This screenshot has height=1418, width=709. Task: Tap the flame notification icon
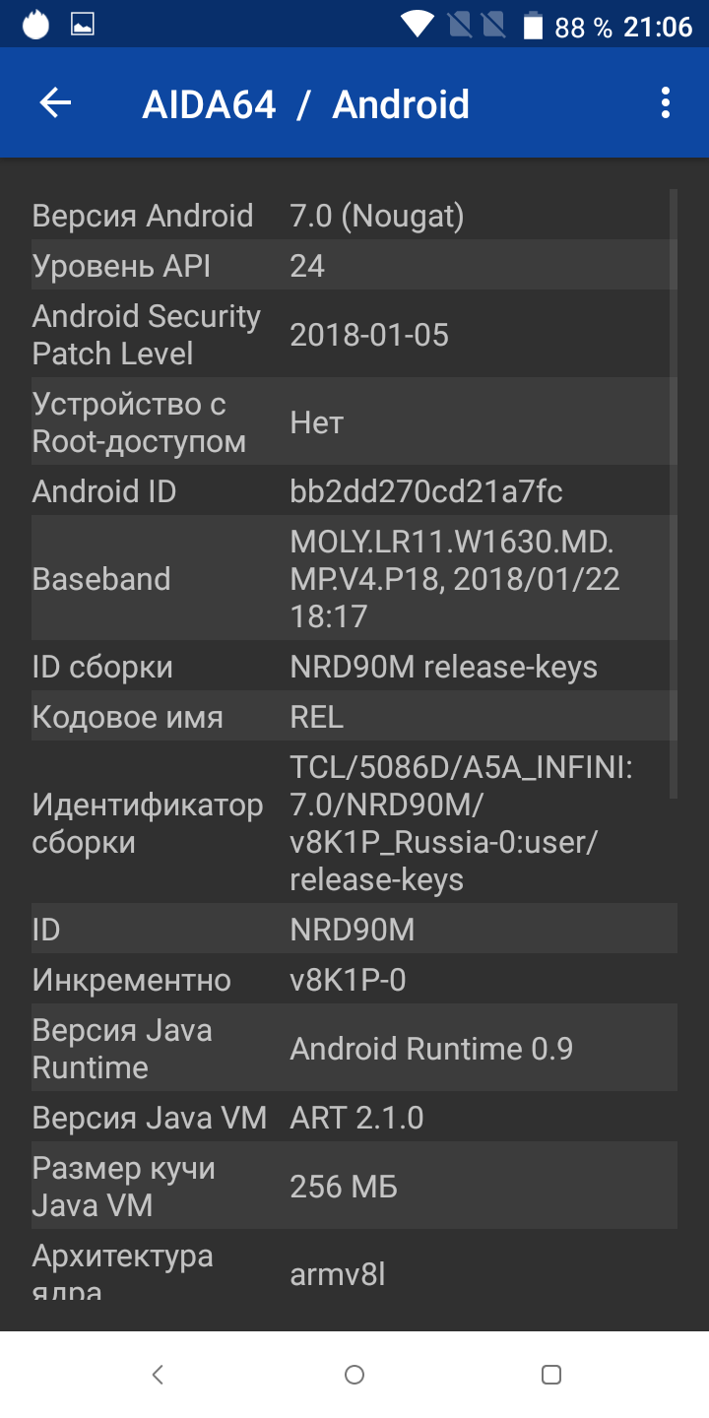point(35,25)
